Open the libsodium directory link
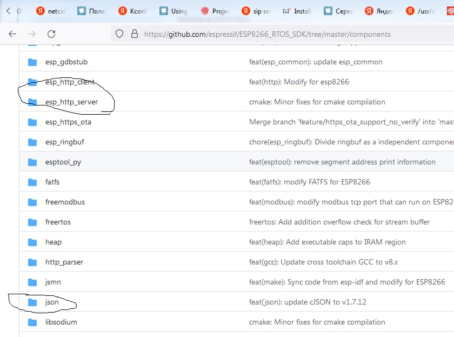 (x=61, y=322)
